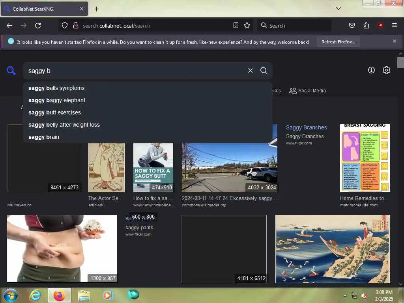Open the Windows Start button

coord(11,295)
